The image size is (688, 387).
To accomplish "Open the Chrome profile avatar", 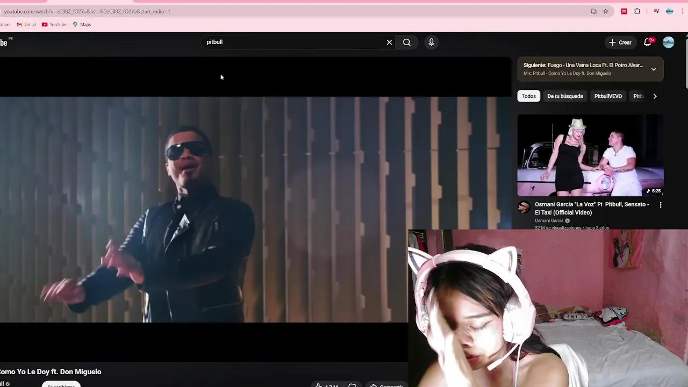I will pyautogui.click(x=670, y=11).
